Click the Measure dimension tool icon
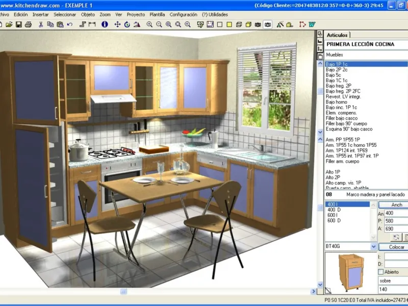 (x=92, y=24)
